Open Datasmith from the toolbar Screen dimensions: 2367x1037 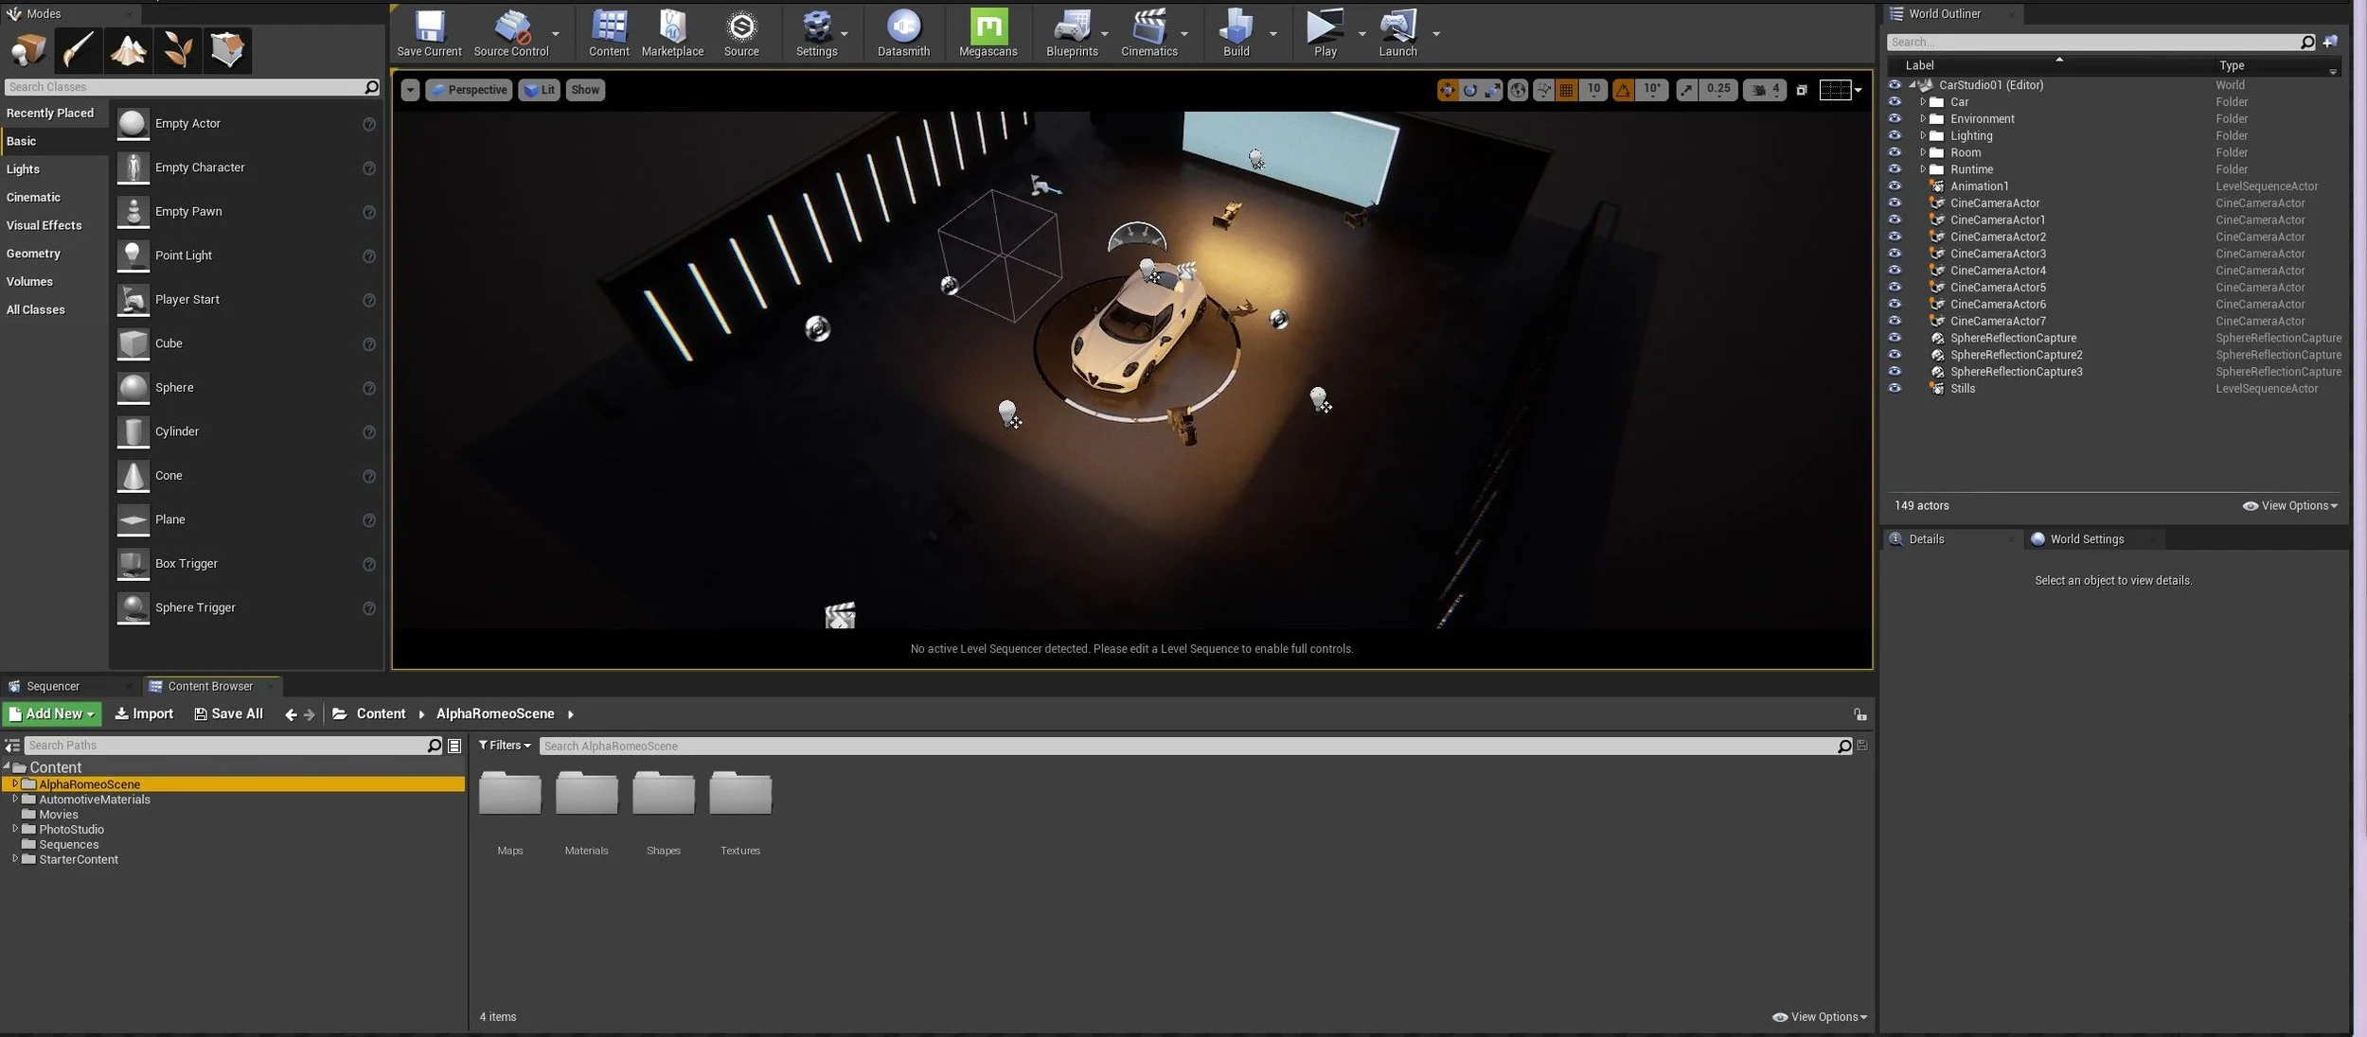(x=903, y=27)
